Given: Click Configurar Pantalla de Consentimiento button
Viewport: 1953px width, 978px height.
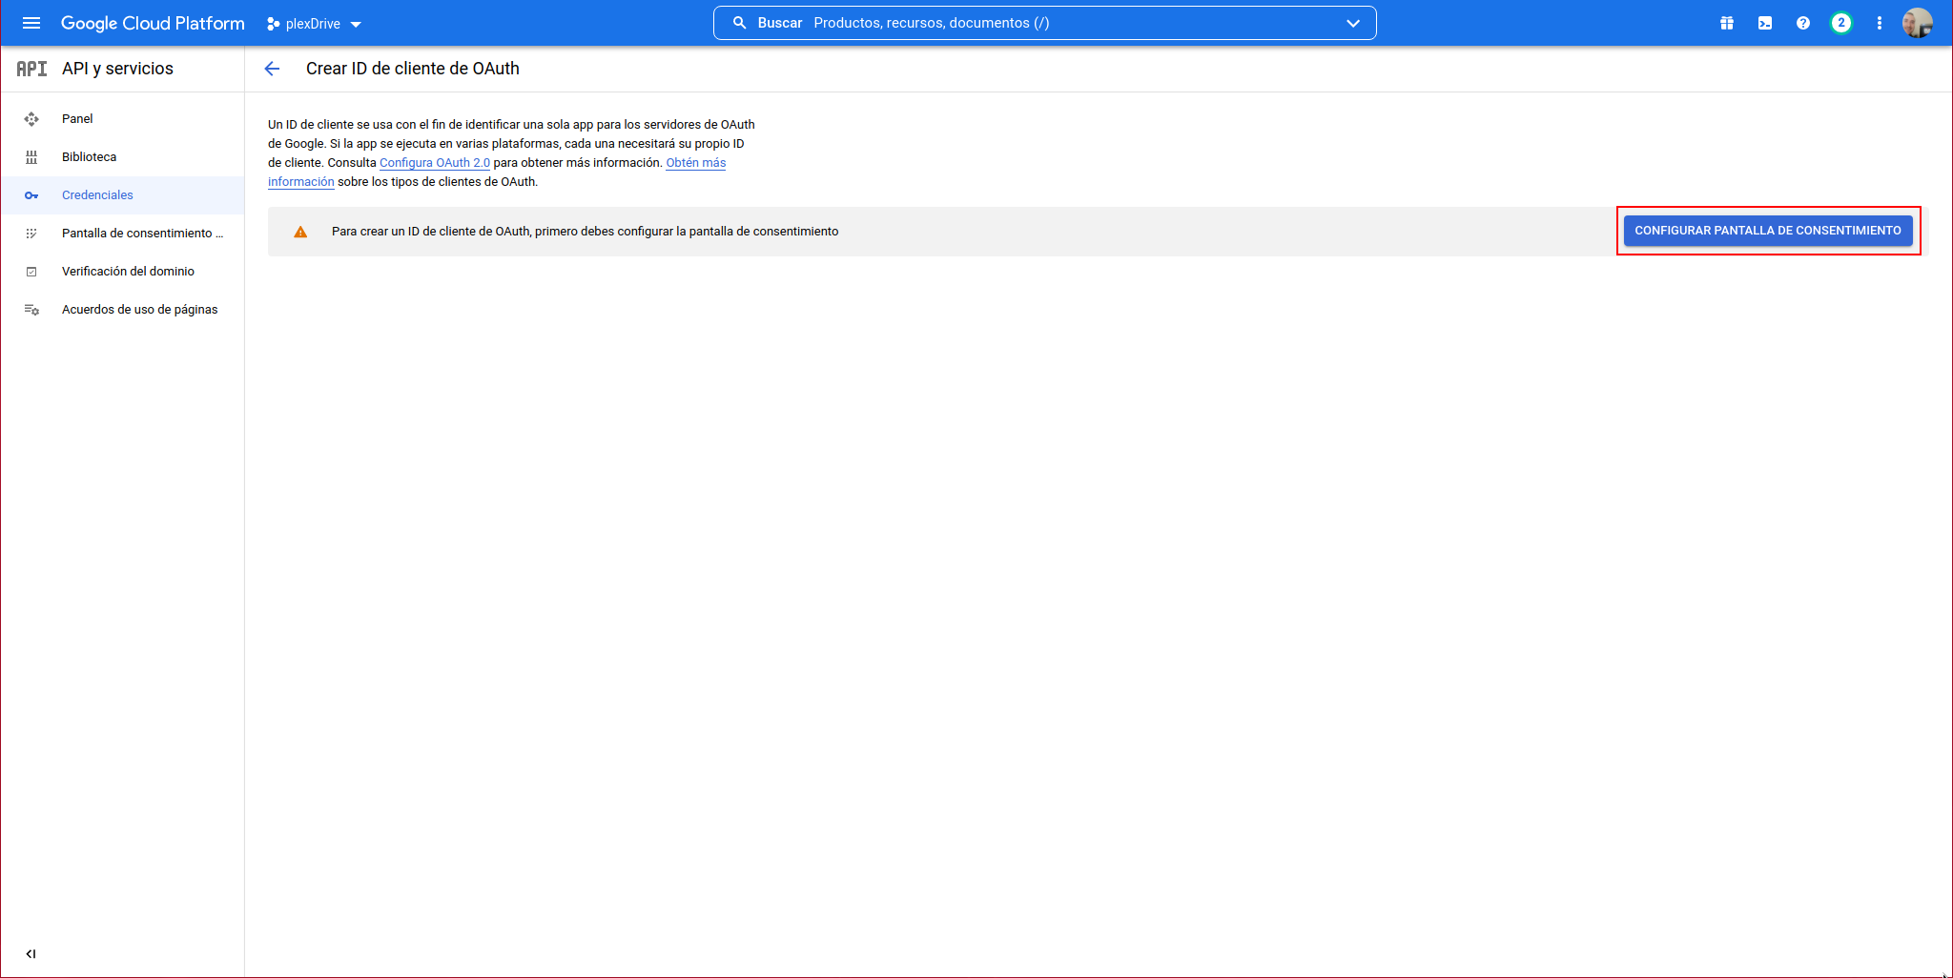Looking at the screenshot, I should [x=1767, y=231].
